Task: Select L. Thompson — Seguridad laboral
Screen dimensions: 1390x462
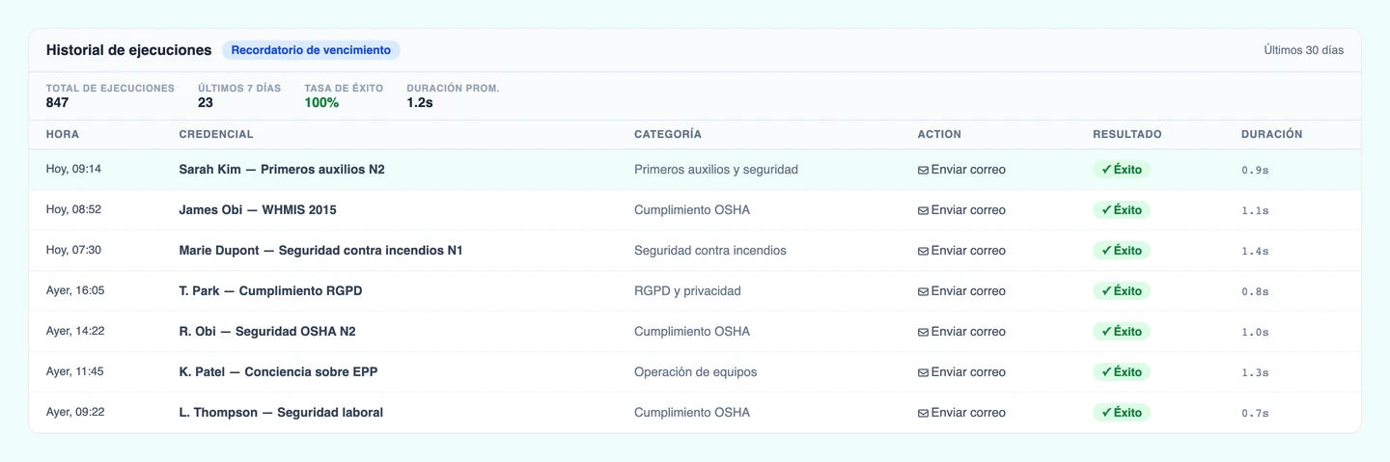Action: [x=281, y=412]
